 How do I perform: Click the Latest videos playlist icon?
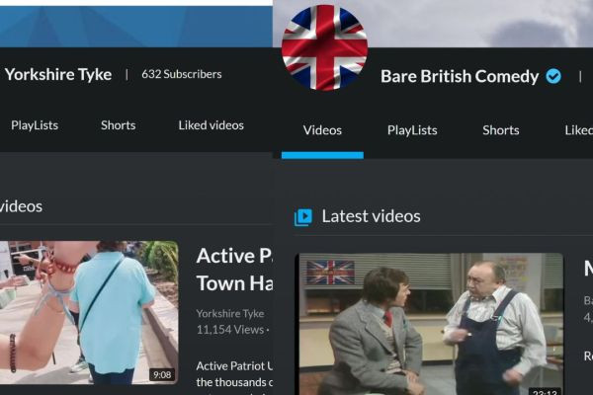(x=303, y=217)
